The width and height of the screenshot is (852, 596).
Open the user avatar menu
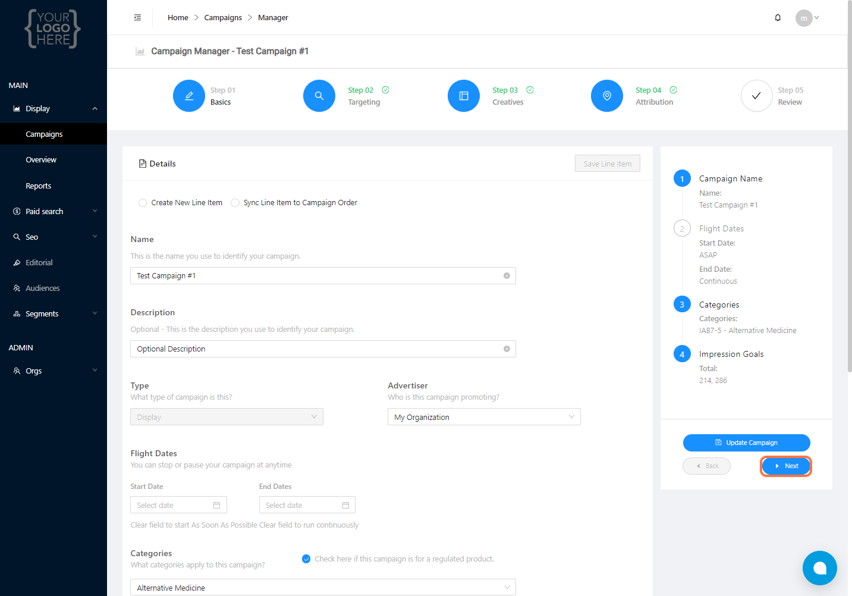point(804,18)
